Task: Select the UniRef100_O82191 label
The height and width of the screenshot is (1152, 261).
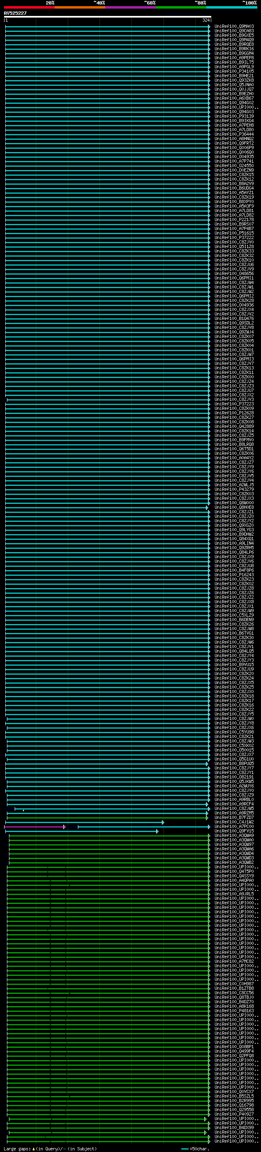Action: 234,777
